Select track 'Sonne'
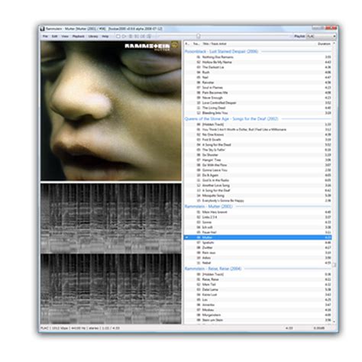Screen dimensions: 362x362 point(257,222)
